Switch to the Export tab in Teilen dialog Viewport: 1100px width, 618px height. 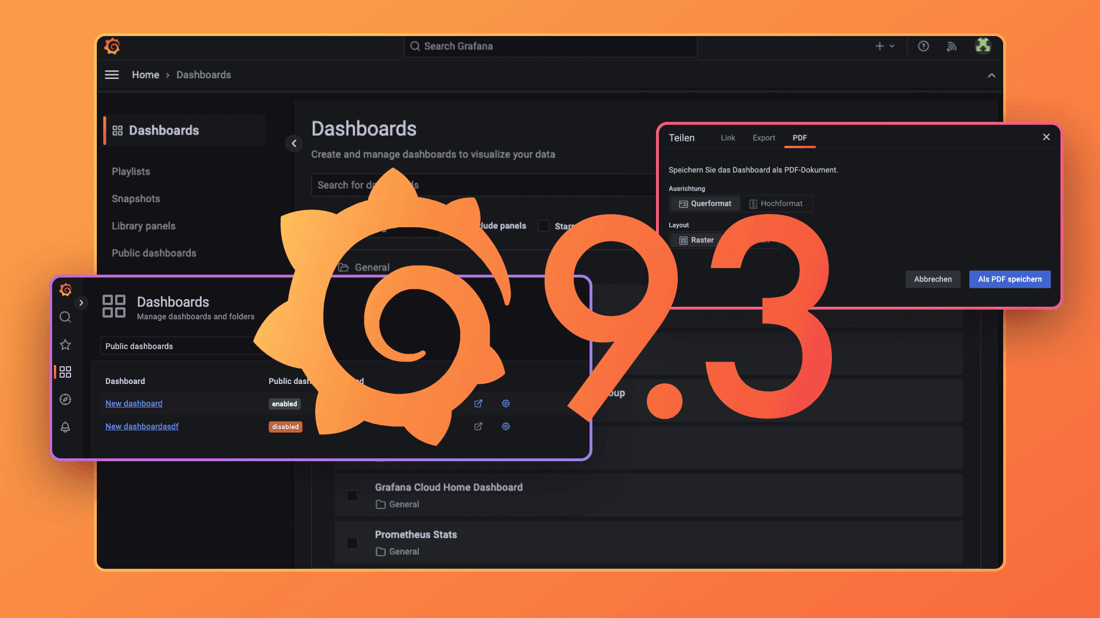(x=764, y=138)
